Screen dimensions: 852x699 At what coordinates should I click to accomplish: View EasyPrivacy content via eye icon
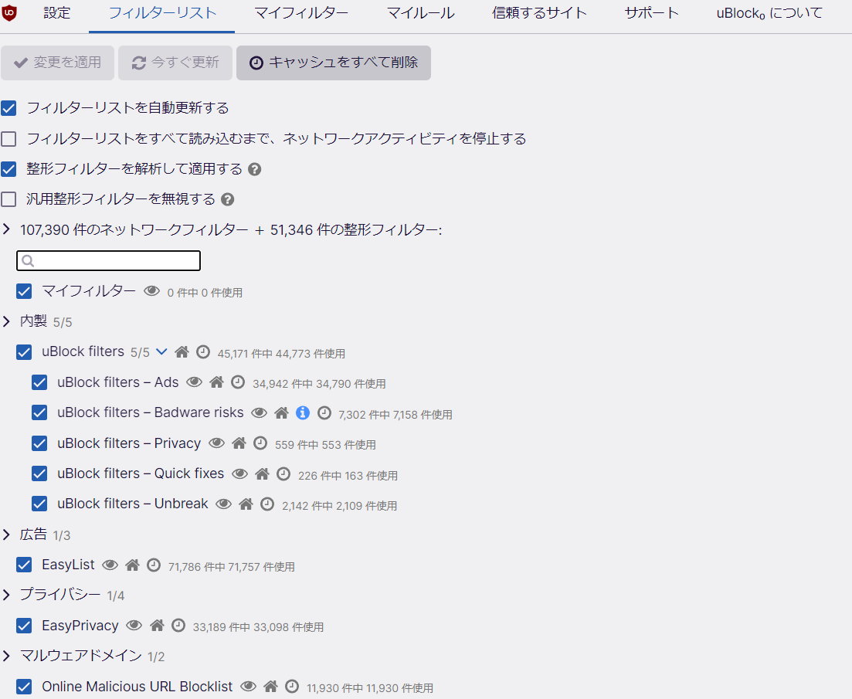pos(134,625)
